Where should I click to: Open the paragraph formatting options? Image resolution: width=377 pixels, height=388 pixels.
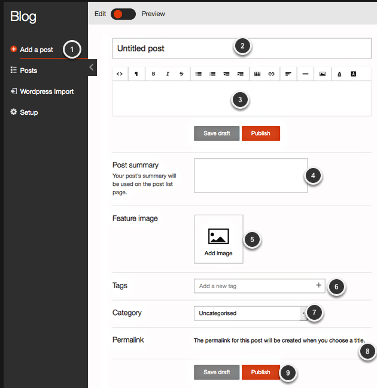click(x=136, y=74)
